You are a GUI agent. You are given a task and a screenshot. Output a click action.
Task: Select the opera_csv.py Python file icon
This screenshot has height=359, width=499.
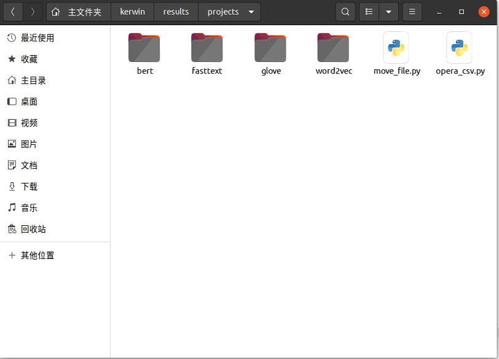tap(460, 48)
